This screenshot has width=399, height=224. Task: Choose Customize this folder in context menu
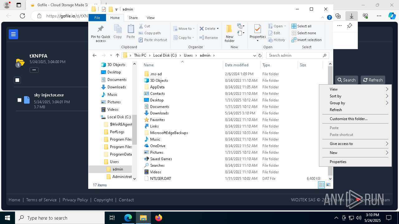355,119
